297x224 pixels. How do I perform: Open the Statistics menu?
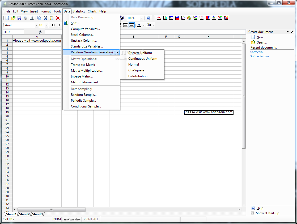coord(79,11)
